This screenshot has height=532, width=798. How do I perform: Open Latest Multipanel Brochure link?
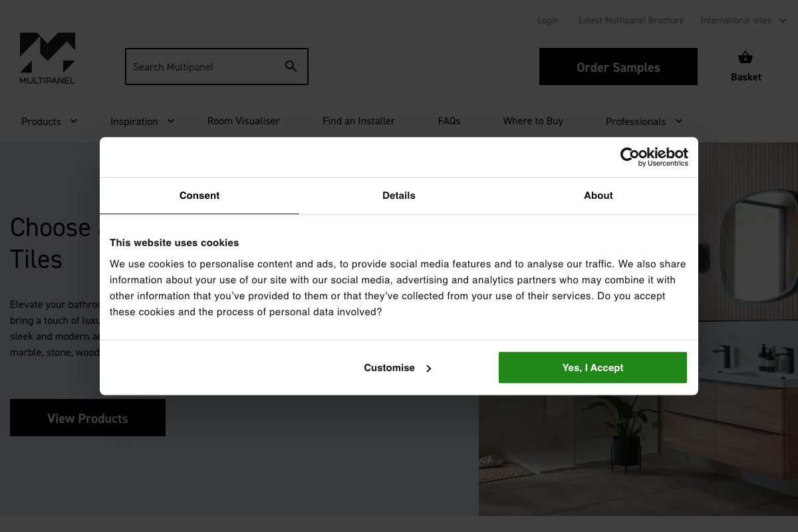click(631, 21)
